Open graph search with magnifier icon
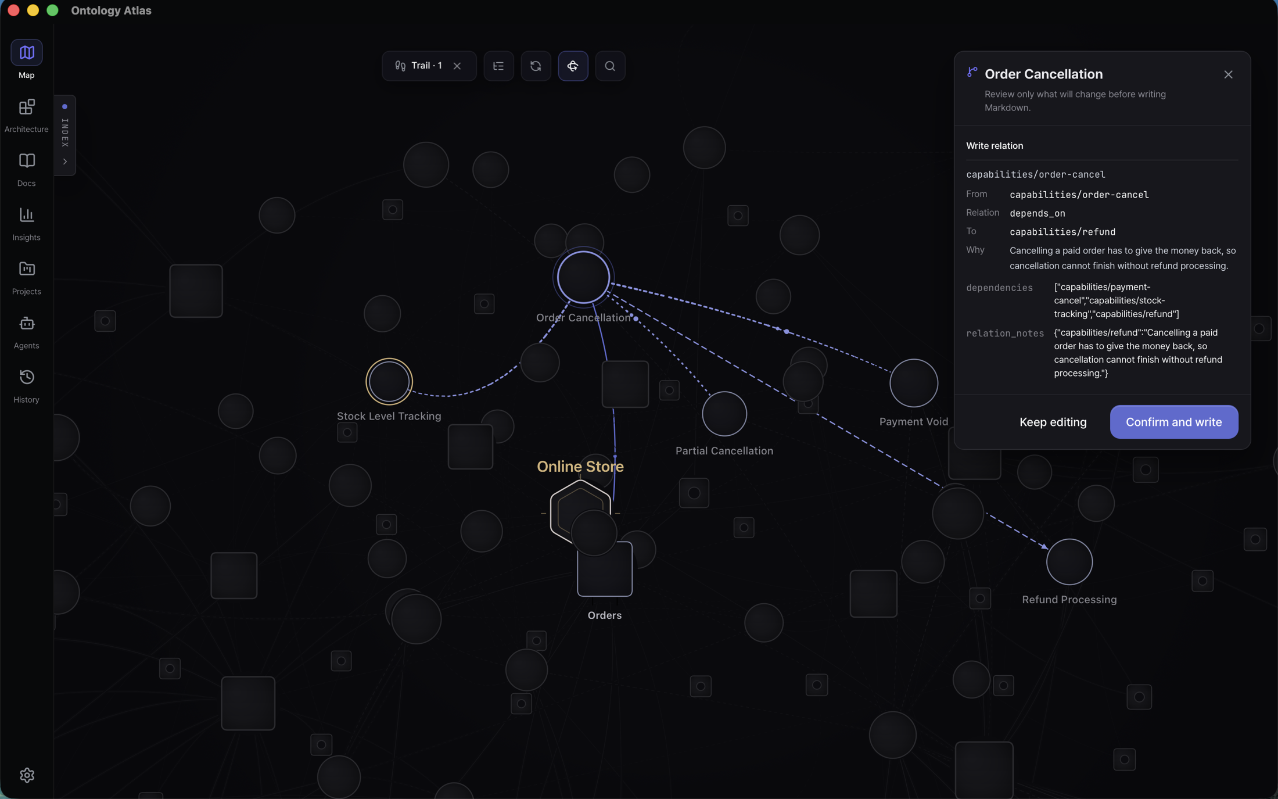Screen dimensions: 1278x799 (610, 66)
